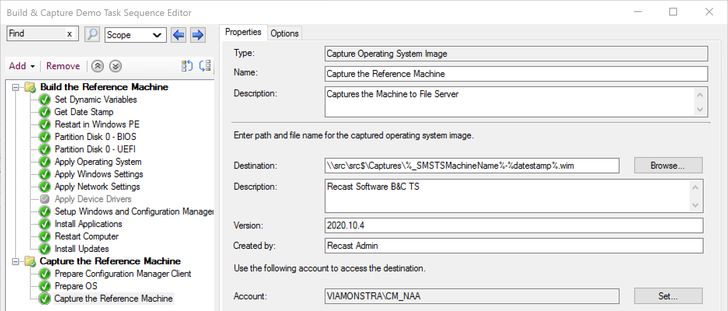Click the clear X in the Find box

pyautogui.click(x=69, y=34)
